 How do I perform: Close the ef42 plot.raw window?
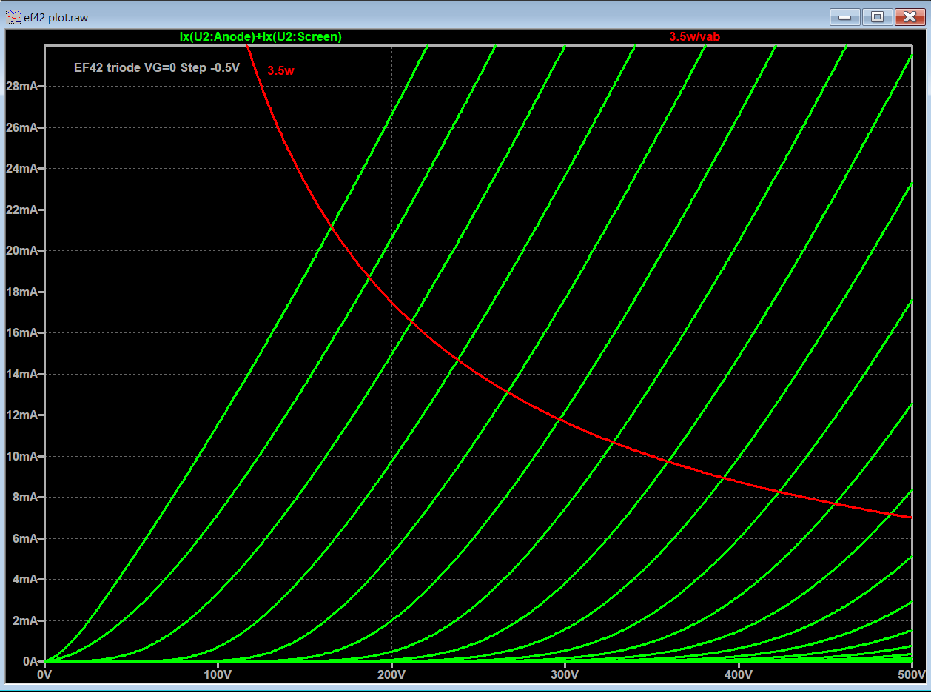click(x=910, y=16)
